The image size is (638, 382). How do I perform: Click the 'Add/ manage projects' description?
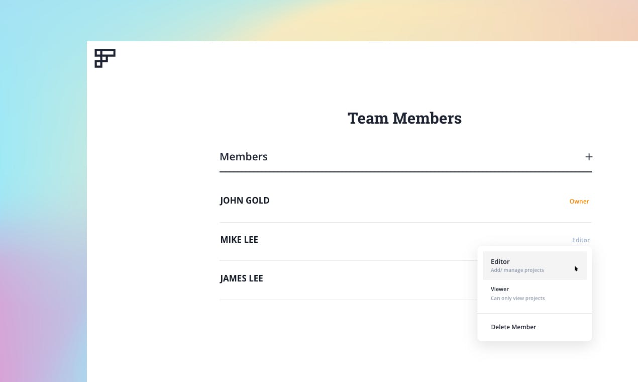point(517,270)
